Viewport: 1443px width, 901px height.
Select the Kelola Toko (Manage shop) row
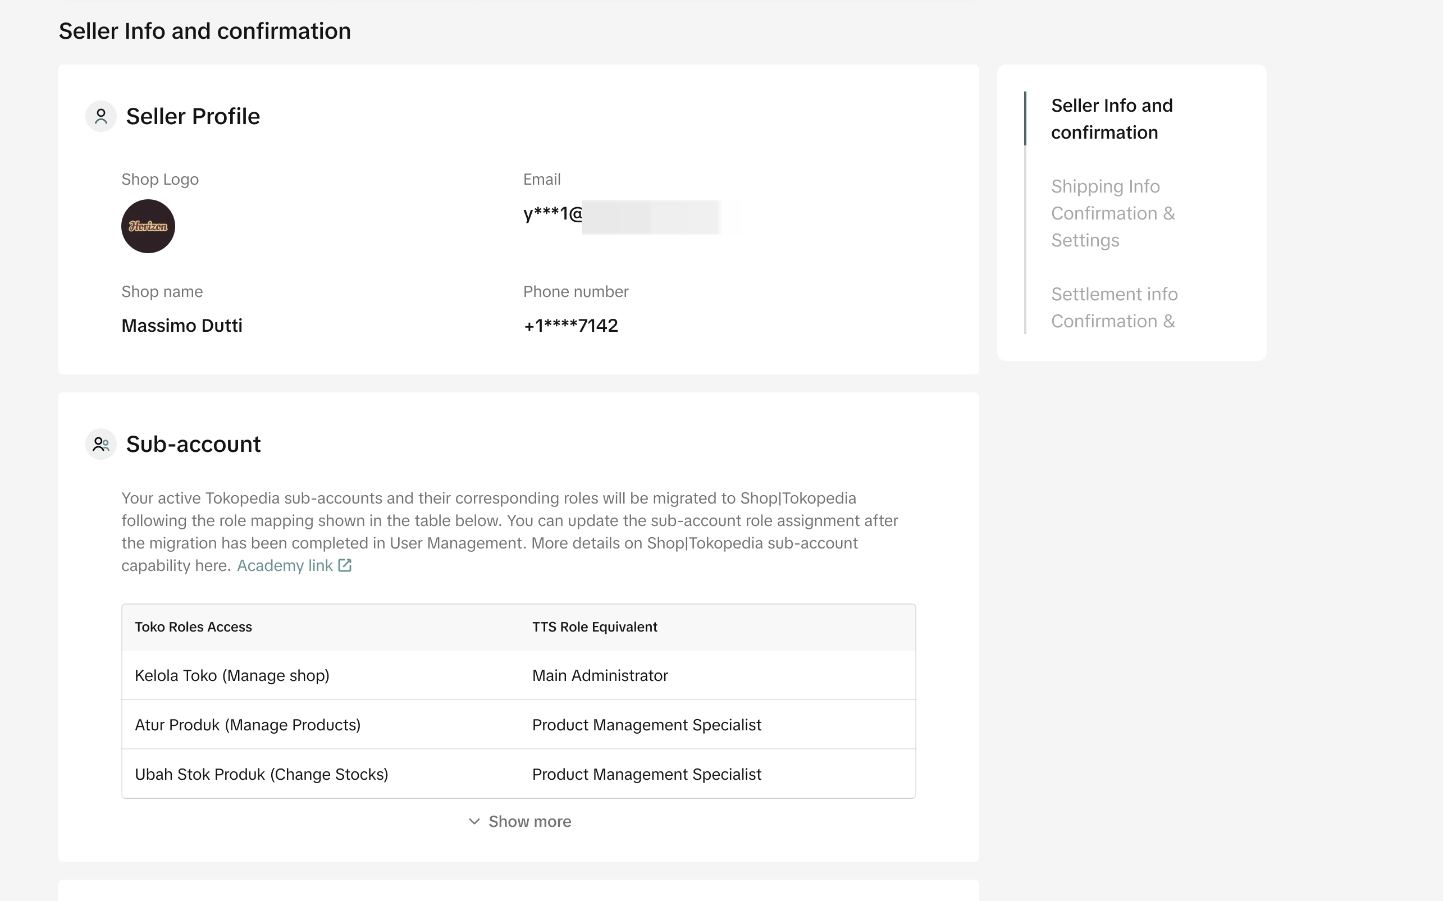(x=232, y=676)
